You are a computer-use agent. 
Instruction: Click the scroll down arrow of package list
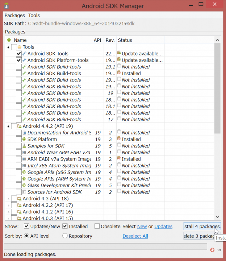coord(217,217)
